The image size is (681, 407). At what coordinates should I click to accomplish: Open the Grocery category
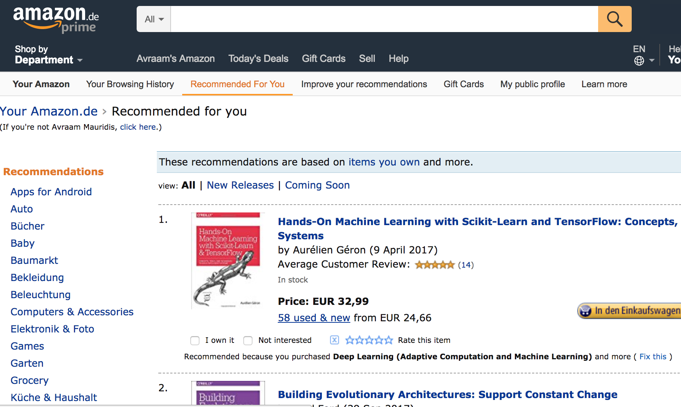29,381
